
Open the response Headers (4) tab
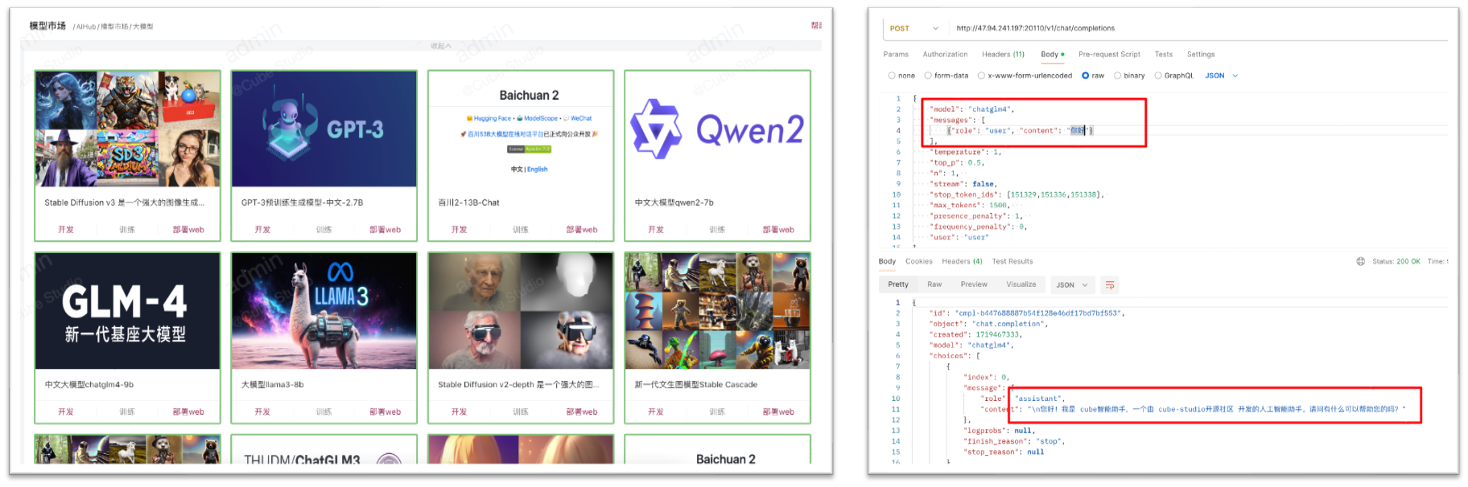coord(962,261)
